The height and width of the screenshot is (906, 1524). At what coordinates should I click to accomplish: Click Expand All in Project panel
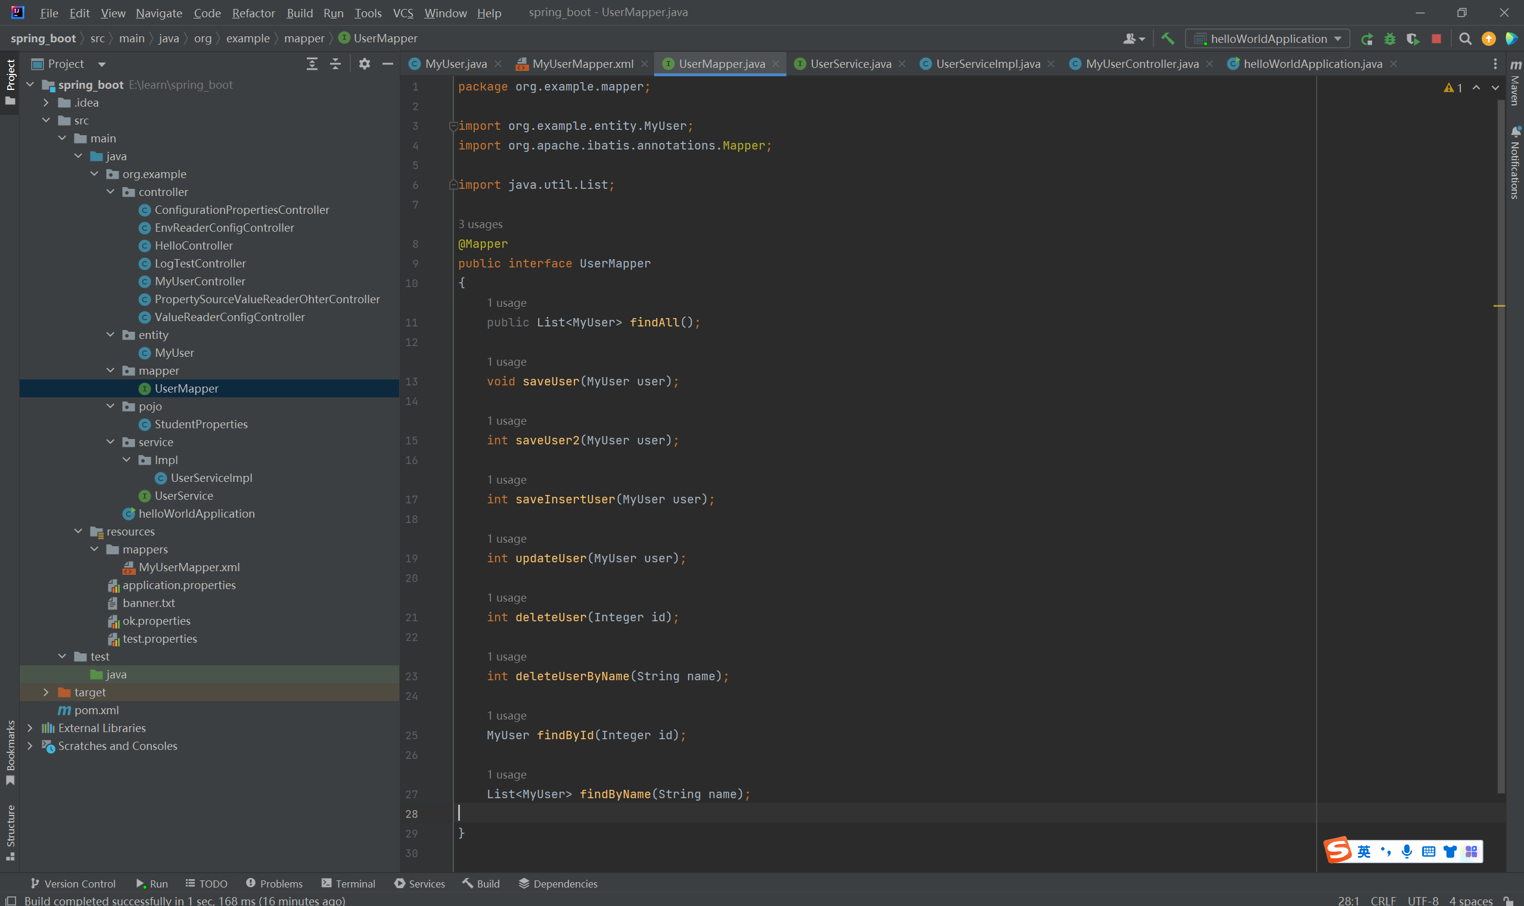(x=312, y=64)
